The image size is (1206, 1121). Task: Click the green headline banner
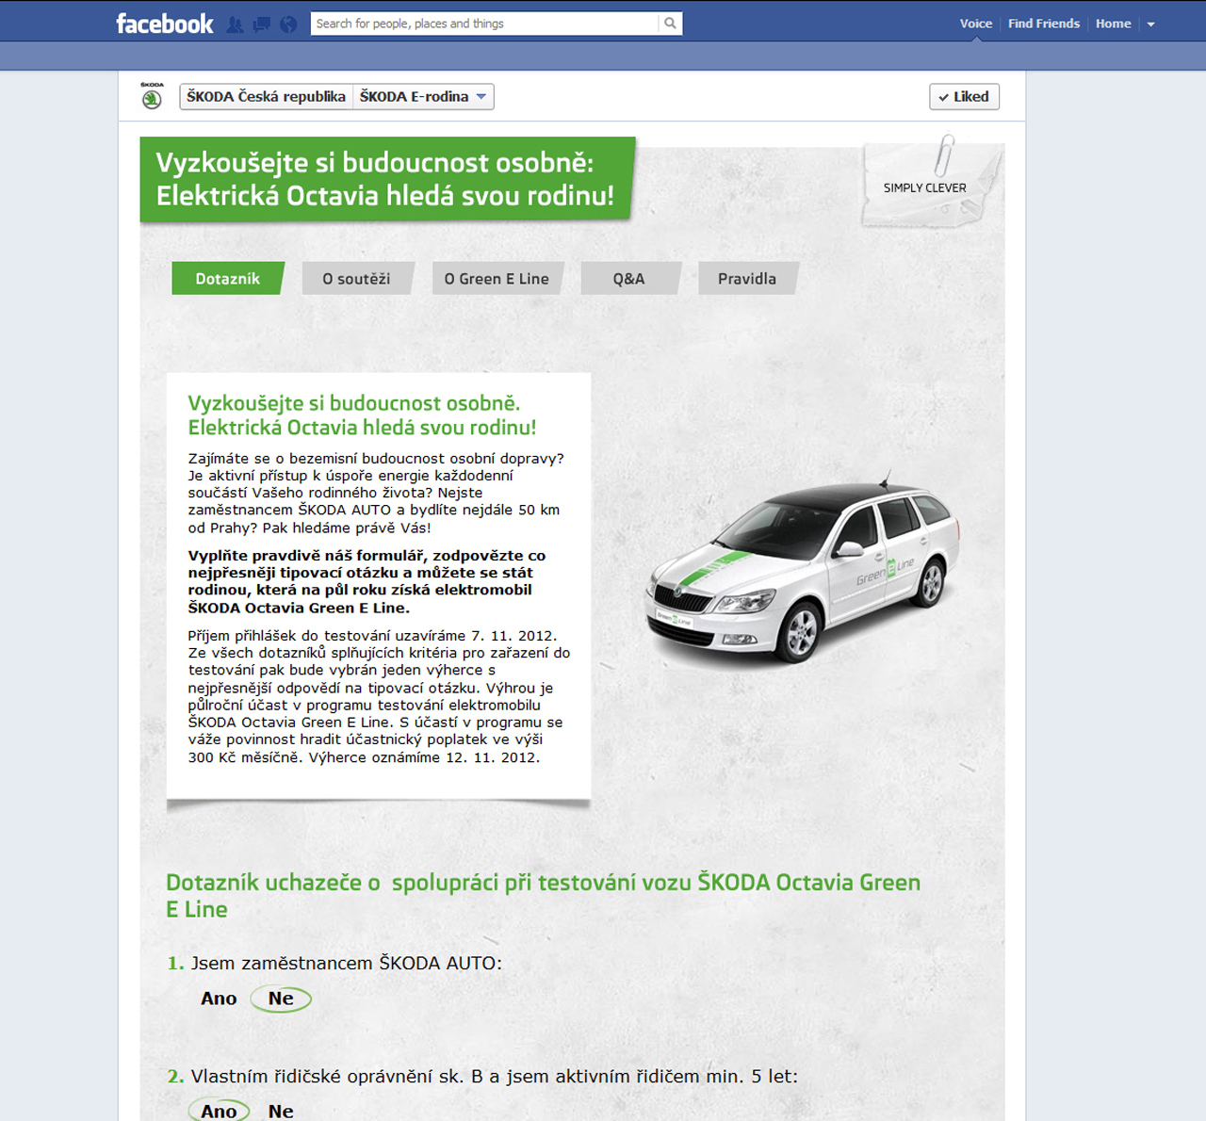coord(386,179)
